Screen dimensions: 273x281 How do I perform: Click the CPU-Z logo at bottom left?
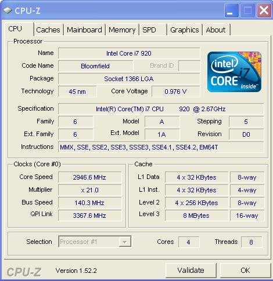pyautogui.click(x=24, y=272)
